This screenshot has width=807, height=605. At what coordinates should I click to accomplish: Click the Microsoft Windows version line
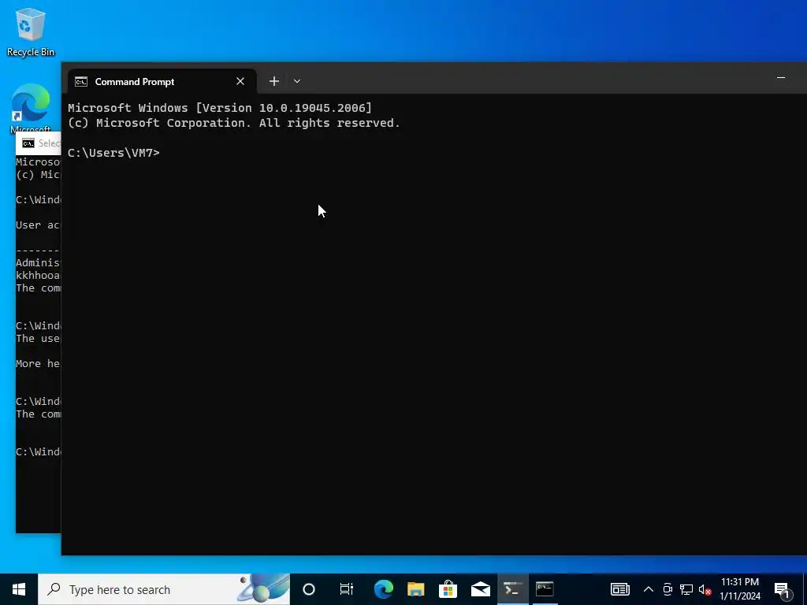pos(220,108)
